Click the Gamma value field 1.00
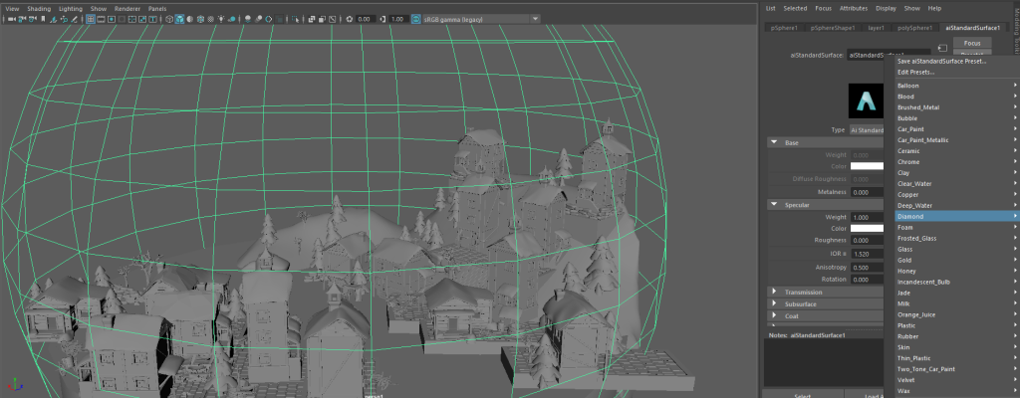This screenshot has width=1020, height=398. pos(398,19)
